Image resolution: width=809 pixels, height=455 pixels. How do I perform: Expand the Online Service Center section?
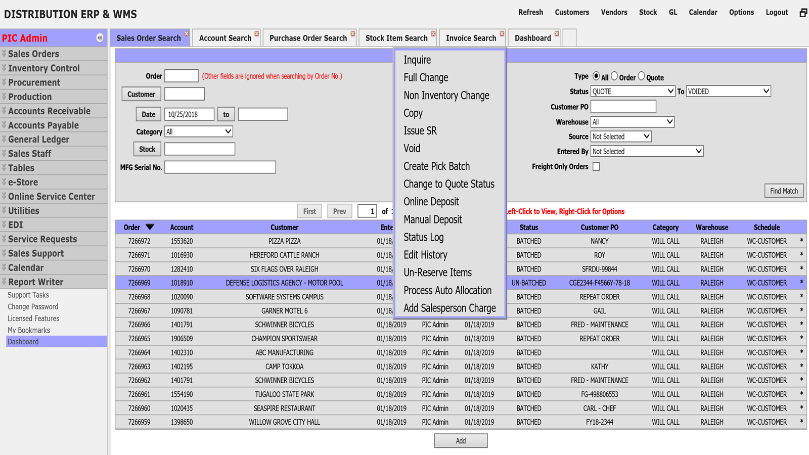pos(54,196)
